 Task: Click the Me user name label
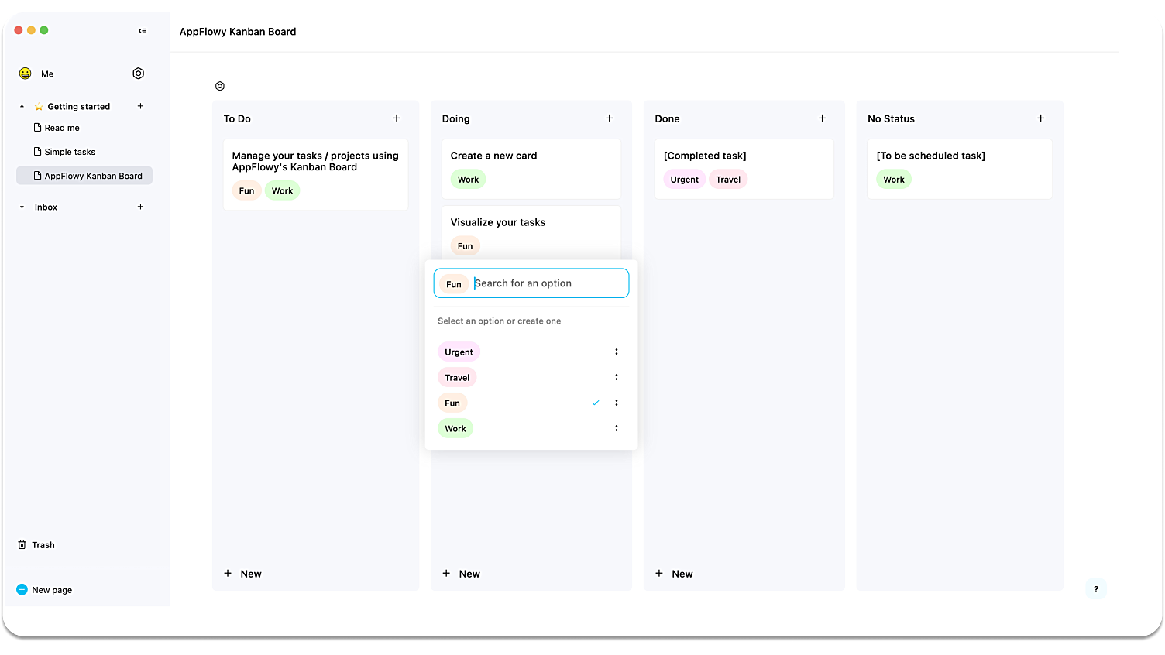point(47,74)
